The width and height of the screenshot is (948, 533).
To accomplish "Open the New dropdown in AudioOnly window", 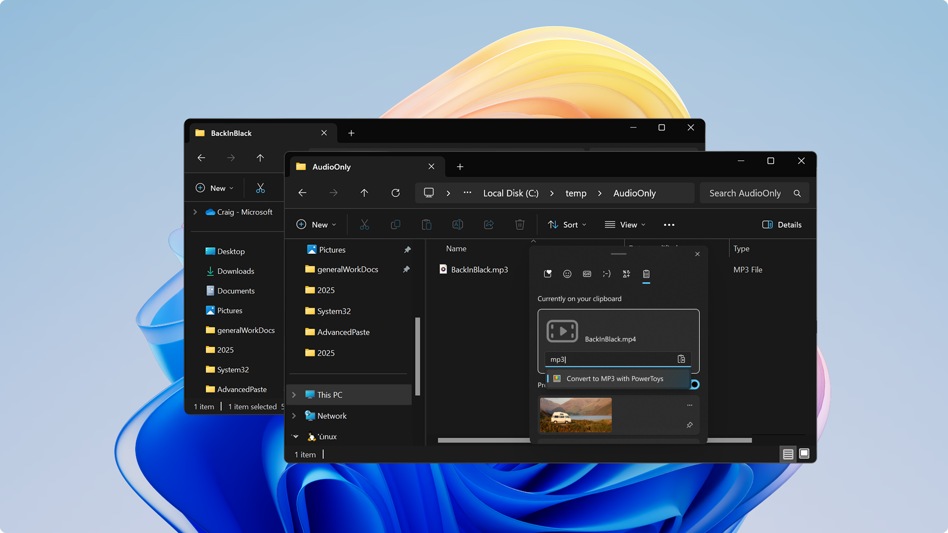I will (316, 225).
